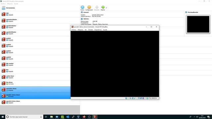The height and width of the screenshot is (119, 212).
Task: Open Archivo menu in the Manager window
Action: pos(3,4)
